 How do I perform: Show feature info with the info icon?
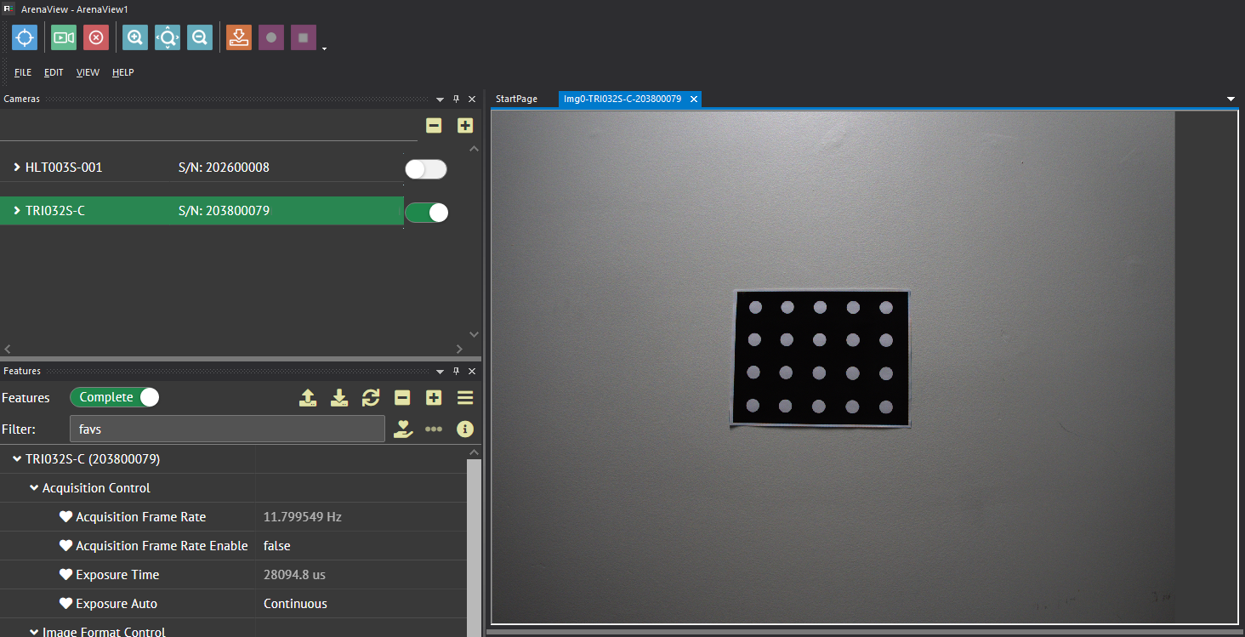pos(464,429)
